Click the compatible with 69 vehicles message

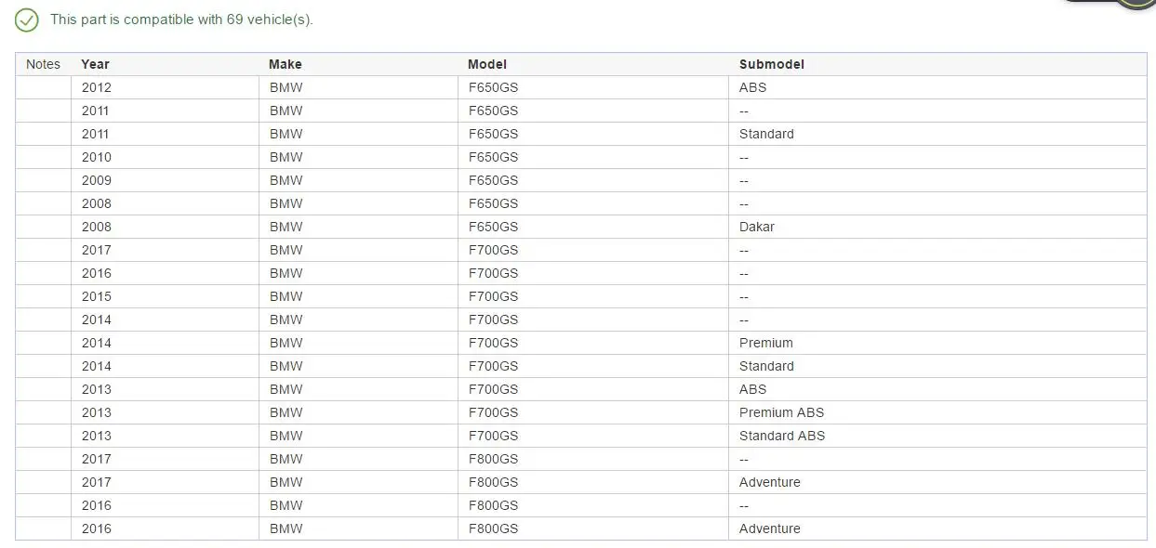click(x=181, y=20)
